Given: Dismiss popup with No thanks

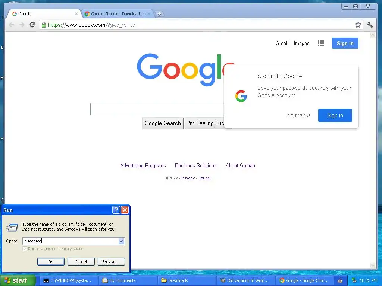Looking at the screenshot, I should pyautogui.click(x=299, y=115).
